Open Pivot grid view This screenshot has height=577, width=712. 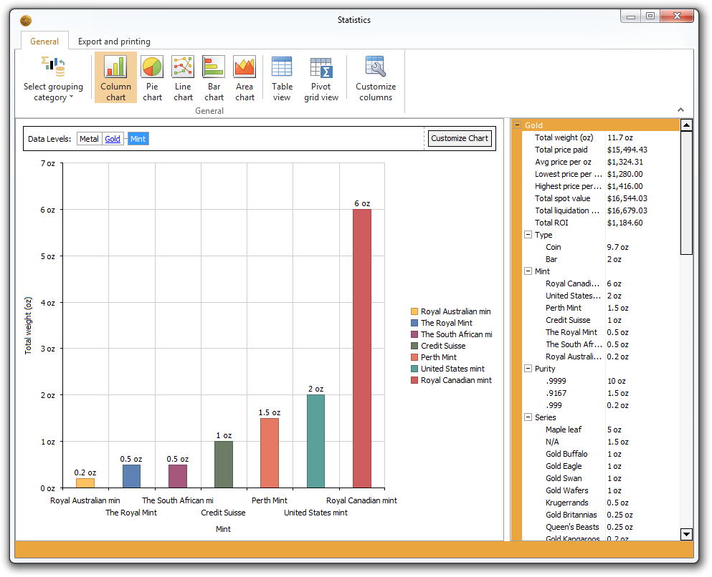321,77
